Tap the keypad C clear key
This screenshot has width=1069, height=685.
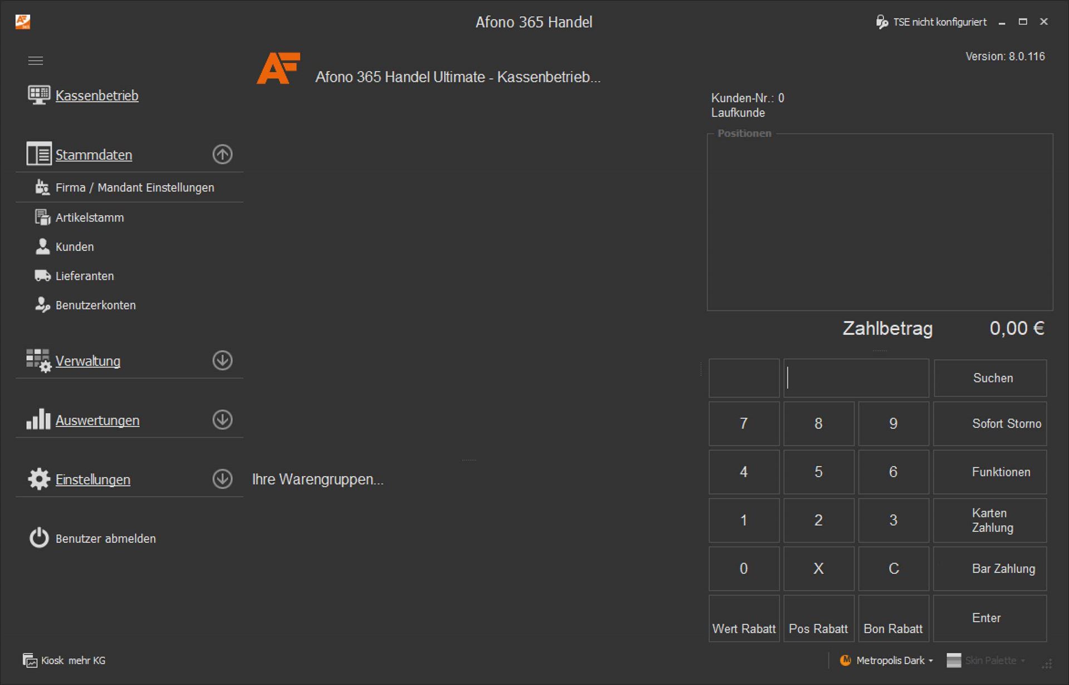tap(893, 568)
